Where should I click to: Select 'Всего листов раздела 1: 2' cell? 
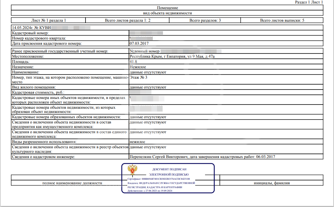click(x=127, y=20)
